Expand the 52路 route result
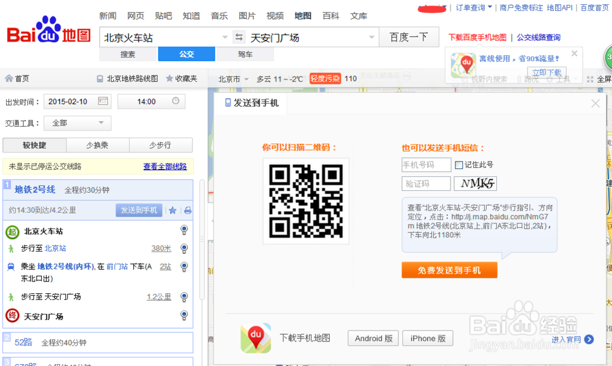 [98, 343]
